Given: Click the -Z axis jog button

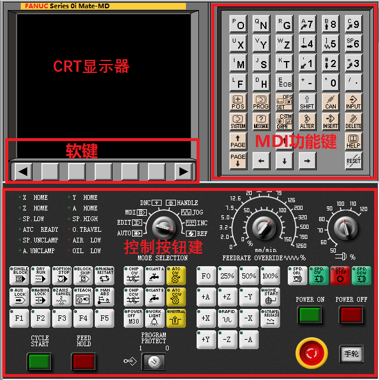Looking at the screenshot, I should point(227,340).
